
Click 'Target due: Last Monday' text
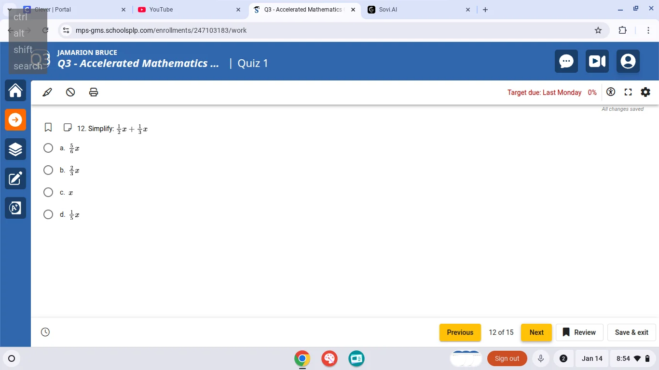click(x=544, y=92)
